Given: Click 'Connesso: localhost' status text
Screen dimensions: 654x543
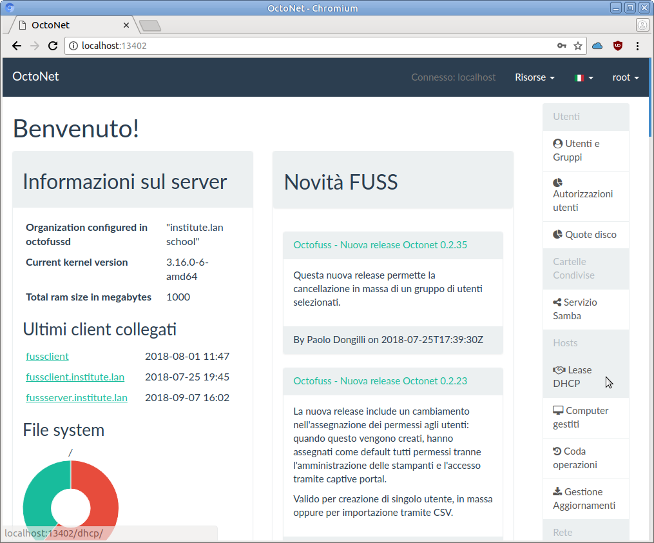Looking at the screenshot, I should pyautogui.click(x=454, y=77).
